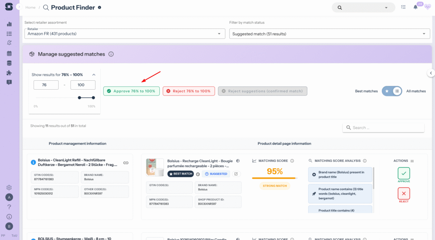Click the right handle of percentage slider
This screenshot has height=240, width=435.
93,98
